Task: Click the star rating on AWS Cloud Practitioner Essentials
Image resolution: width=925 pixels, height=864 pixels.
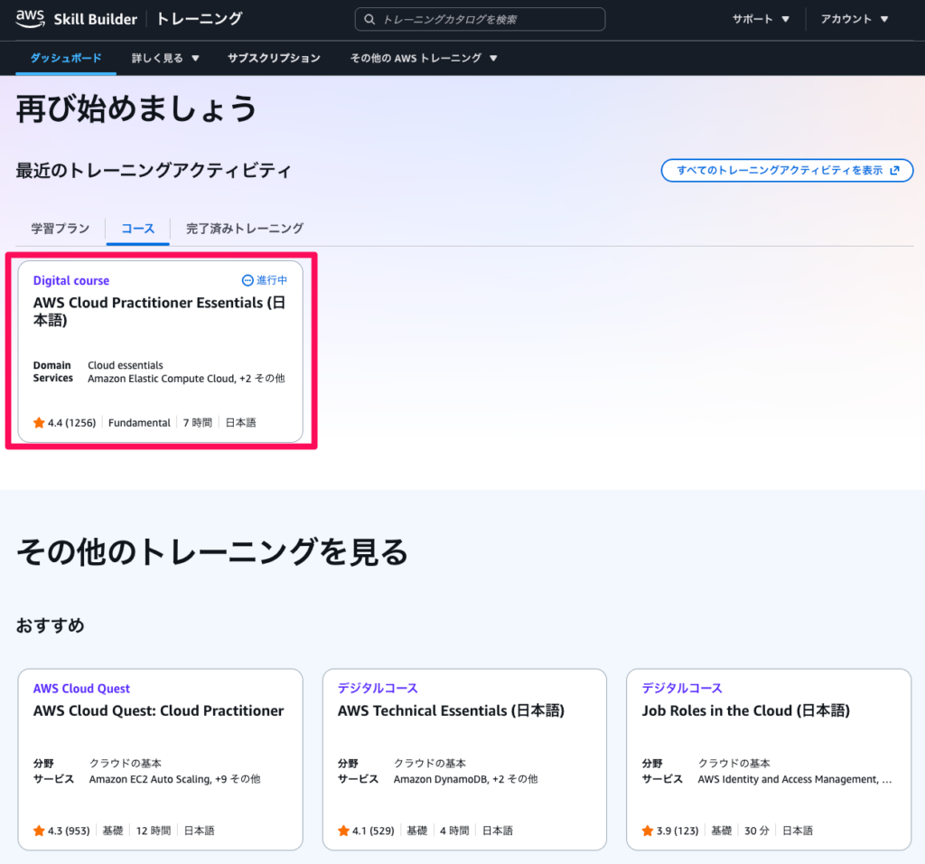Action: pyautogui.click(x=39, y=422)
